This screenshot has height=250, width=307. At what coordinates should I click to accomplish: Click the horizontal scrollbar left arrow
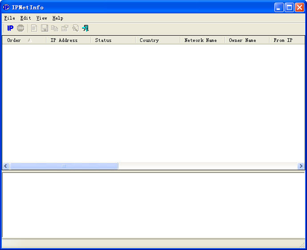coord(6,166)
